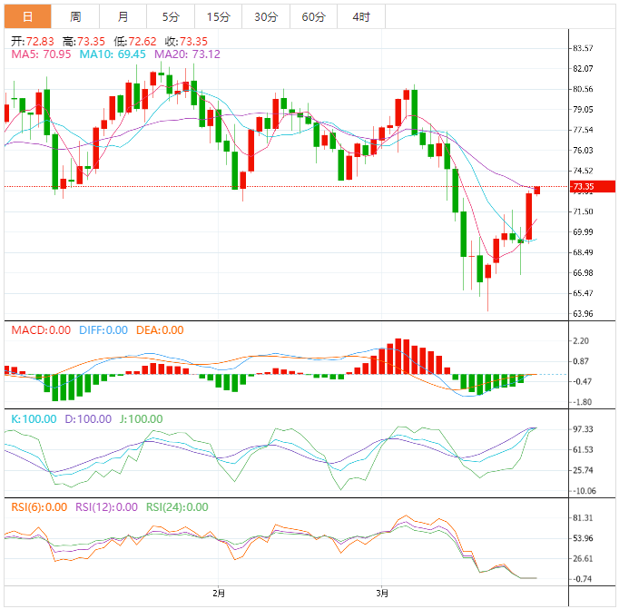Show the 30分 interval chart
The height and width of the screenshot is (609, 619).
266,16
